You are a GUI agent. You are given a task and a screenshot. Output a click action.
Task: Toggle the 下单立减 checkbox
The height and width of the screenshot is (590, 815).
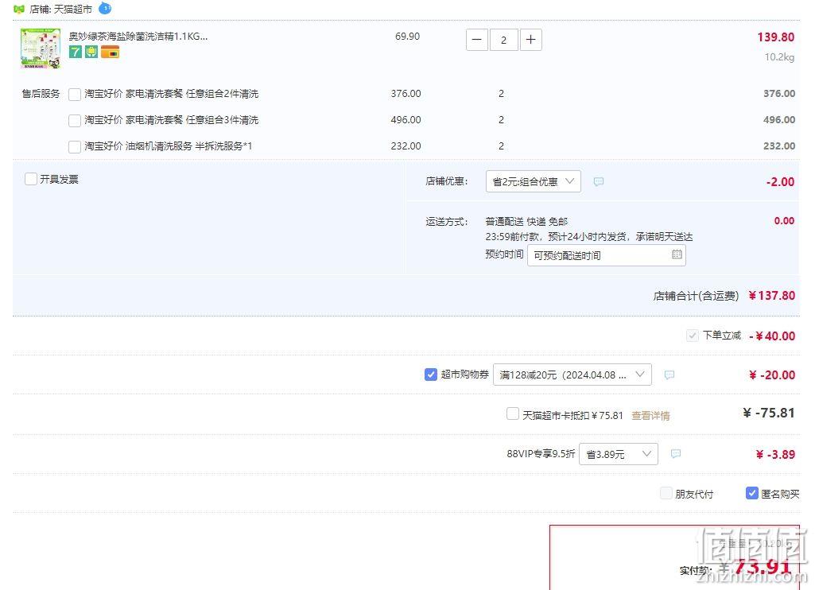pyautogui.click(x=693, y=336)
